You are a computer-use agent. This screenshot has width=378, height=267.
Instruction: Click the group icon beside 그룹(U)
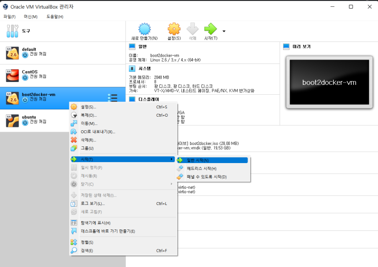tap(74, 148)
